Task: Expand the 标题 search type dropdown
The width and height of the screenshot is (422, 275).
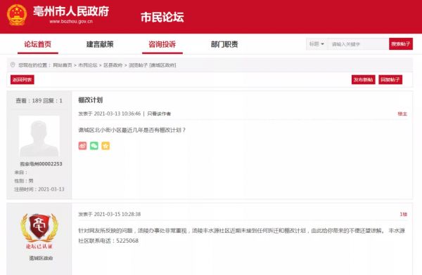Action: tap(316, 43)
